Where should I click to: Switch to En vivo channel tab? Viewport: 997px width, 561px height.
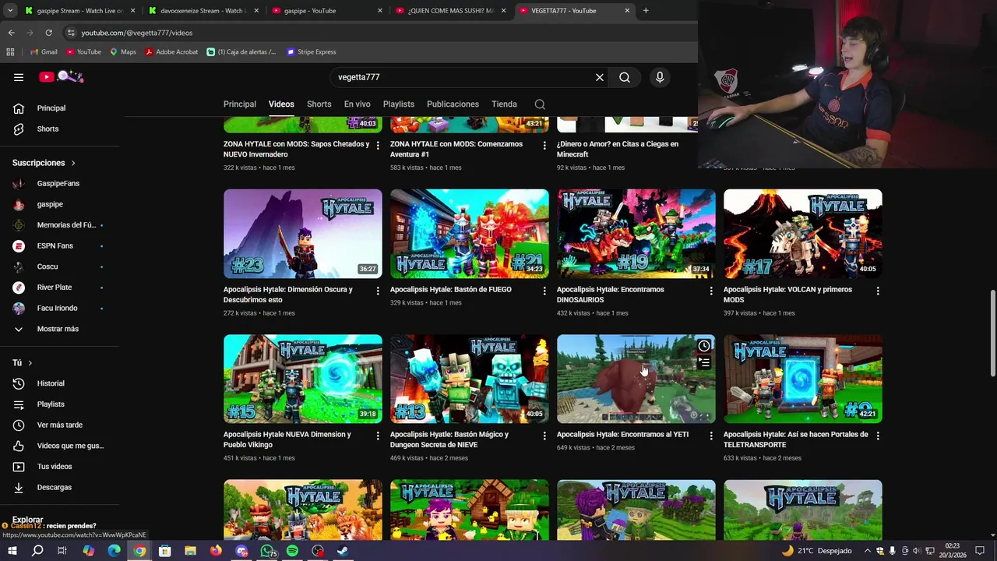(x=358, y=104)
